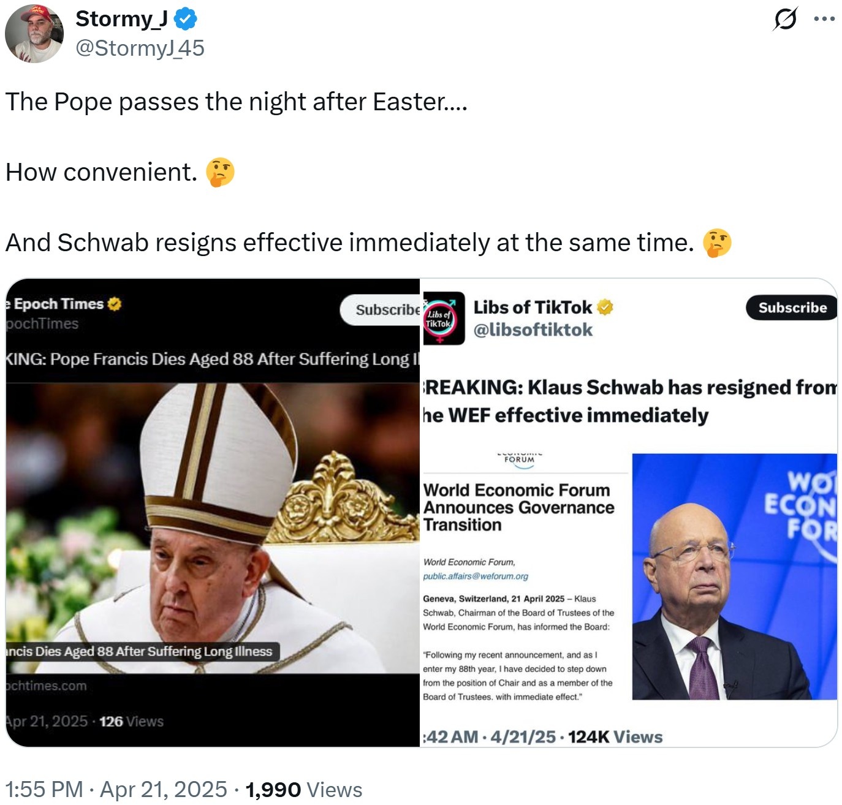
Task: Open the @StormyJ_45 handle link
Action: tap(140, 48)
